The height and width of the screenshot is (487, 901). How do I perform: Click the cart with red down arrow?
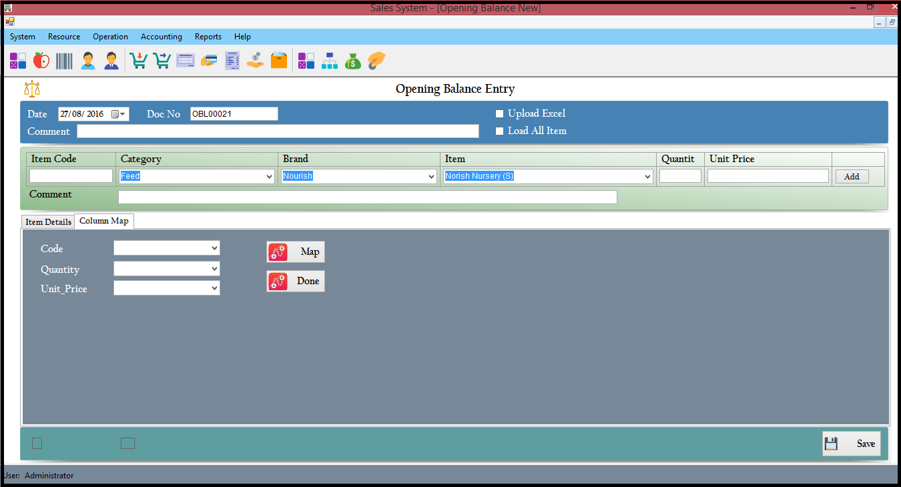pos(139,61)
